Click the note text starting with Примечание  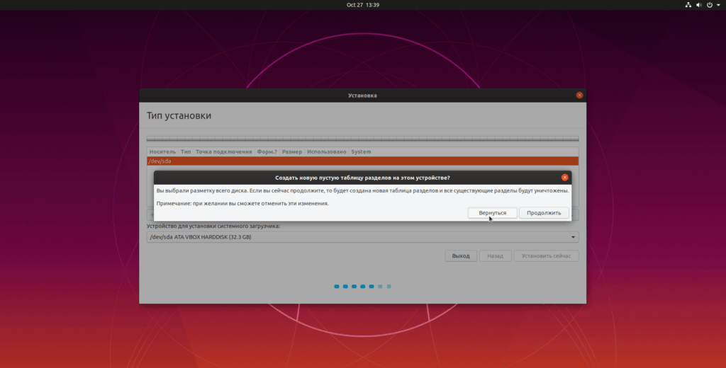point(242,203)
